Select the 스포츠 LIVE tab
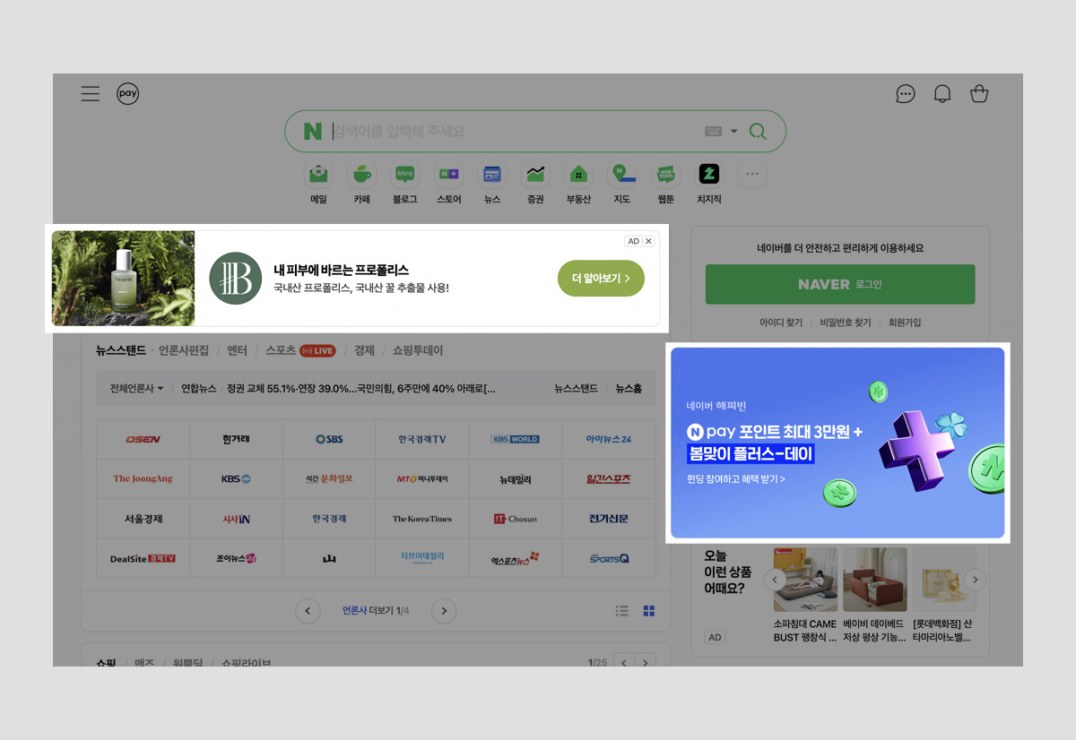The height and width of the screenshot is (740, 1076). click(x=300, y=350)
